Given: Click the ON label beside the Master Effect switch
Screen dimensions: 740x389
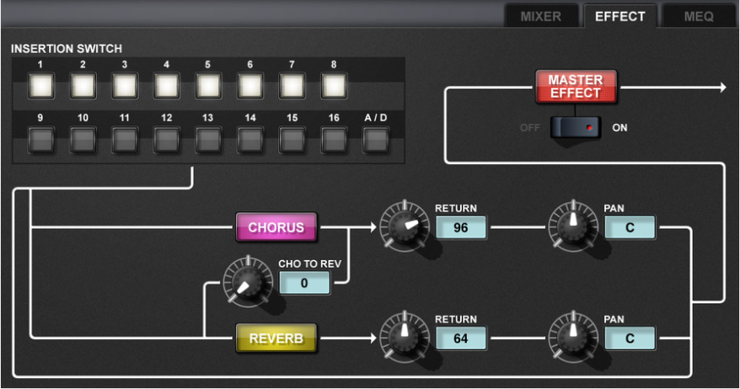Looking at the screenshot, I should (x=619, y=128).
